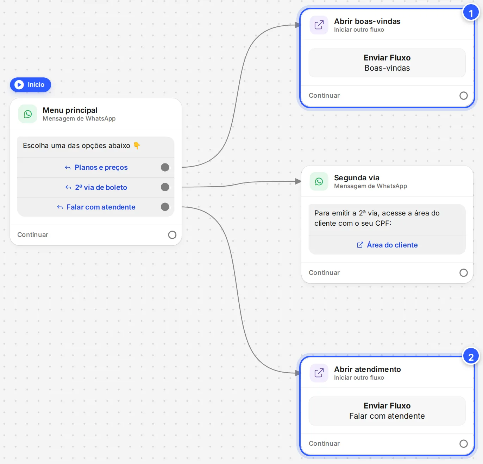Screen dimensions: 483x464
Task: Click the flow-link icon of Abrir atendimento
Action: click(x=319, y=373)
